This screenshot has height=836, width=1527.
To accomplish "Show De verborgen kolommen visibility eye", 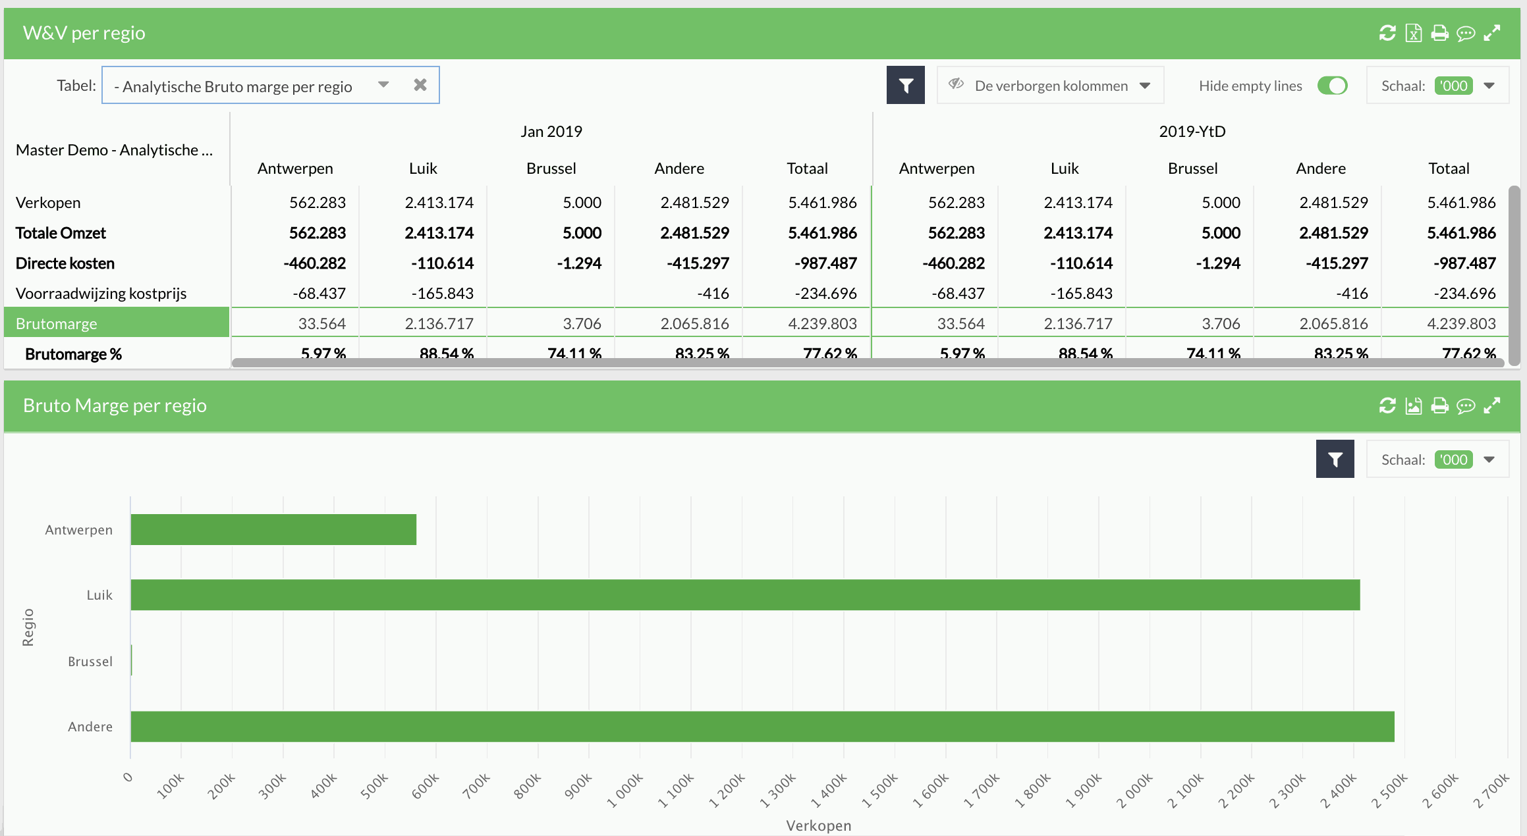I will (x=957, y=84).
